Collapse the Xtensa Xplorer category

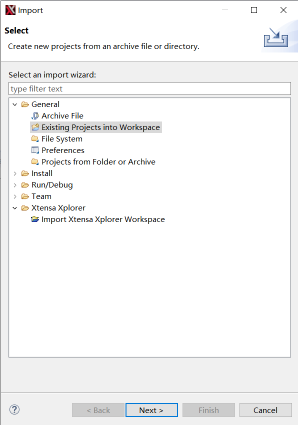[15, 208]
